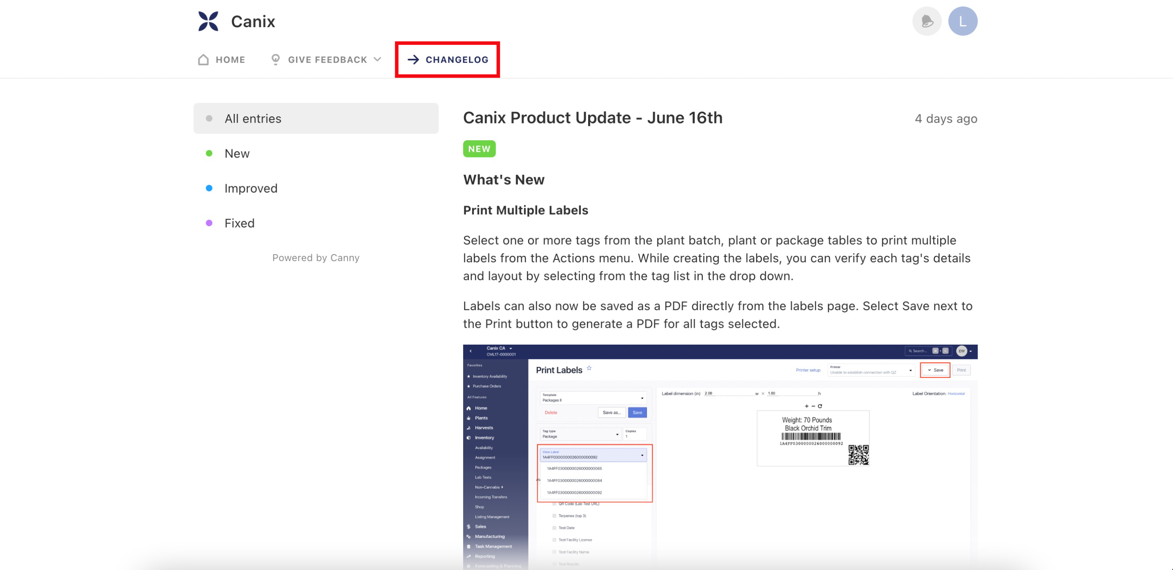This screenshot has height=570, width=1173.
Task: Click the Canix logo icon
Action: [208, 21]
